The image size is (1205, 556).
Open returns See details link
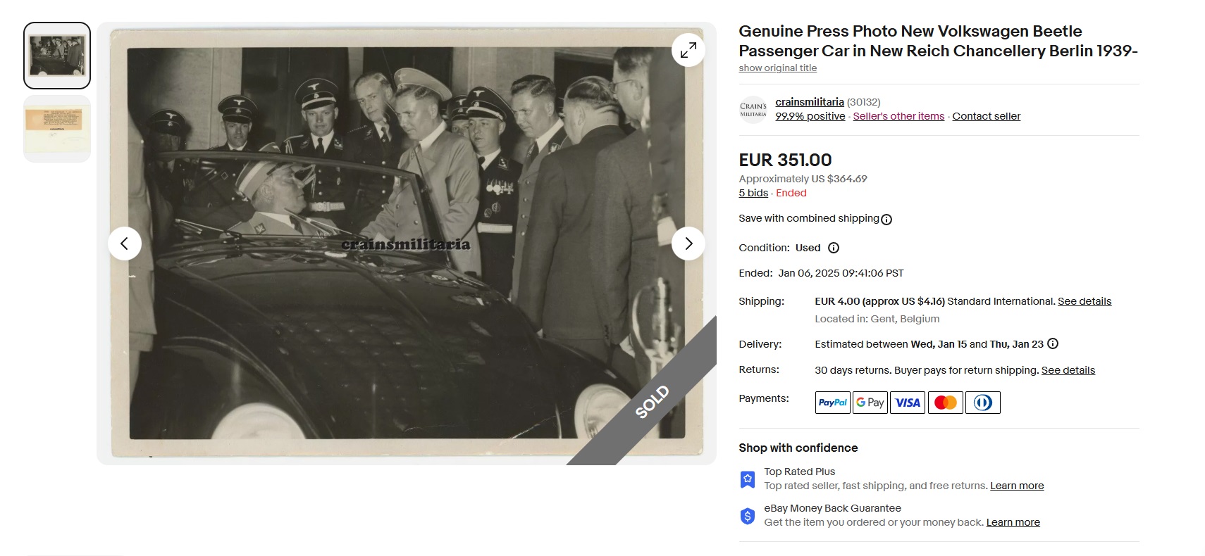(x=1068, y=370)
